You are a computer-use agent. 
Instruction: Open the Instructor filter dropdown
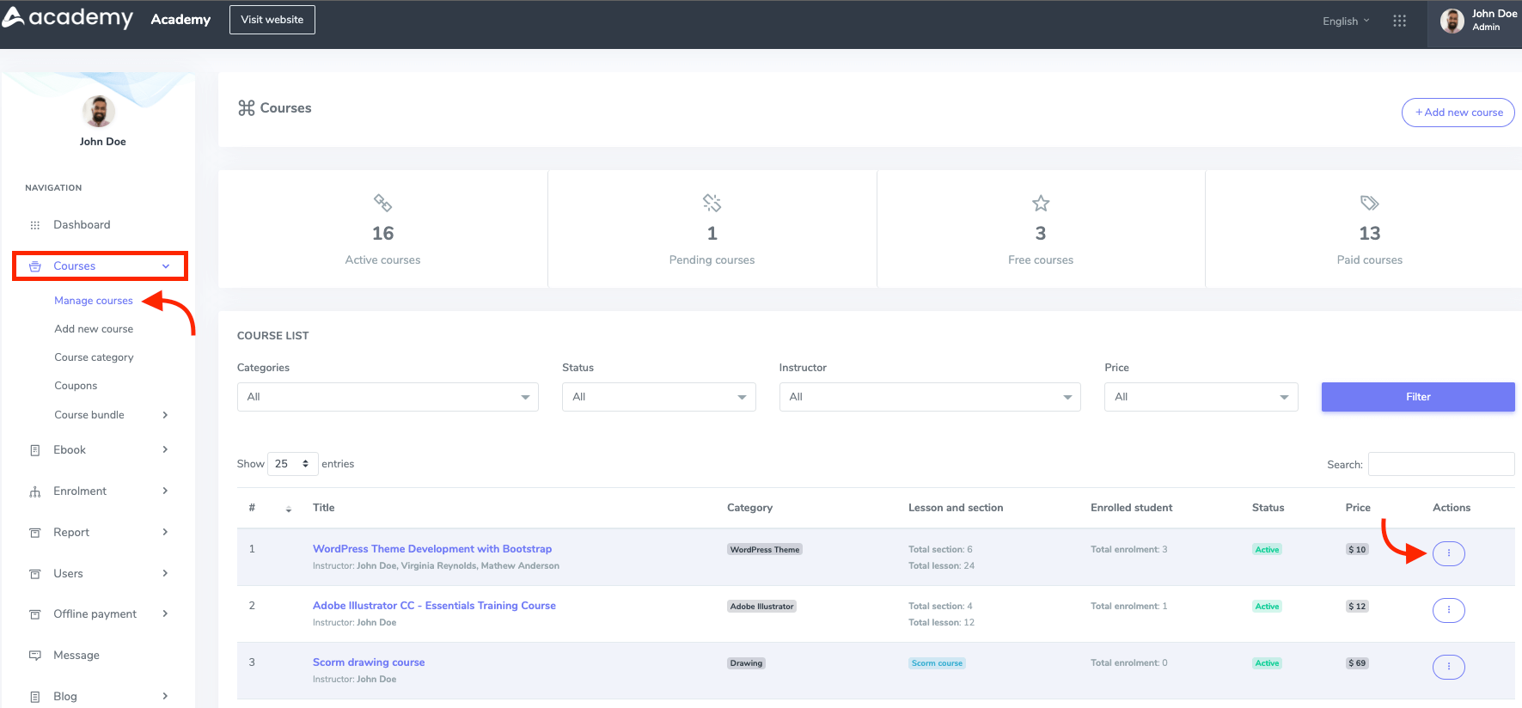click(929, 397)
